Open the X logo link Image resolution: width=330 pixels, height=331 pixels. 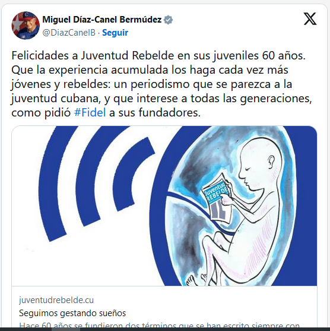(x=310, y=19)
